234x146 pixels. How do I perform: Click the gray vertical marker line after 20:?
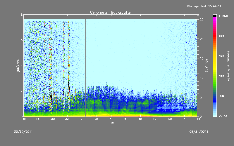tap(56, 67)
